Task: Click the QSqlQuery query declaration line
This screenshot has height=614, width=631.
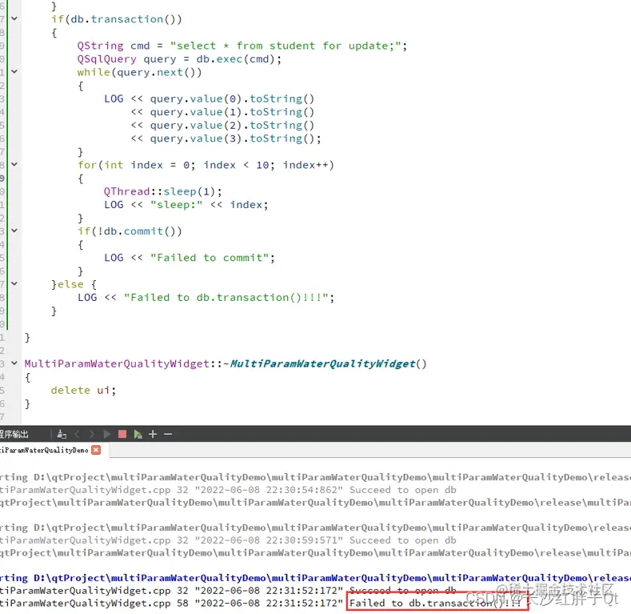Action: coord(179,58)
